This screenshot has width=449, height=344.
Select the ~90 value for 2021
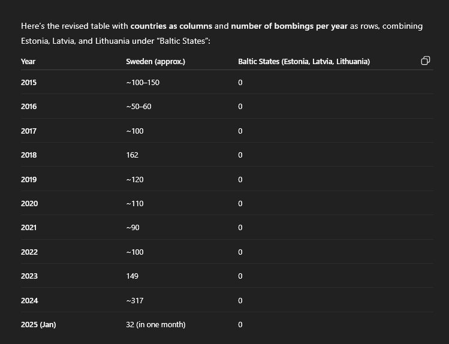tap(132, 228)
